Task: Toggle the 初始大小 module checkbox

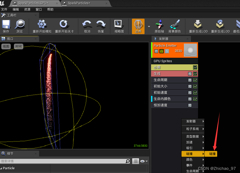Action: coord(190,86)
